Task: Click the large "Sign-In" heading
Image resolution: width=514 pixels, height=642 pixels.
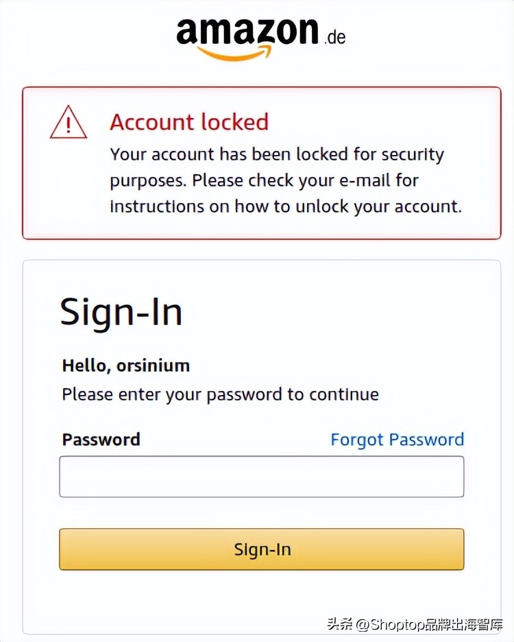Action: tap(121, 312)
